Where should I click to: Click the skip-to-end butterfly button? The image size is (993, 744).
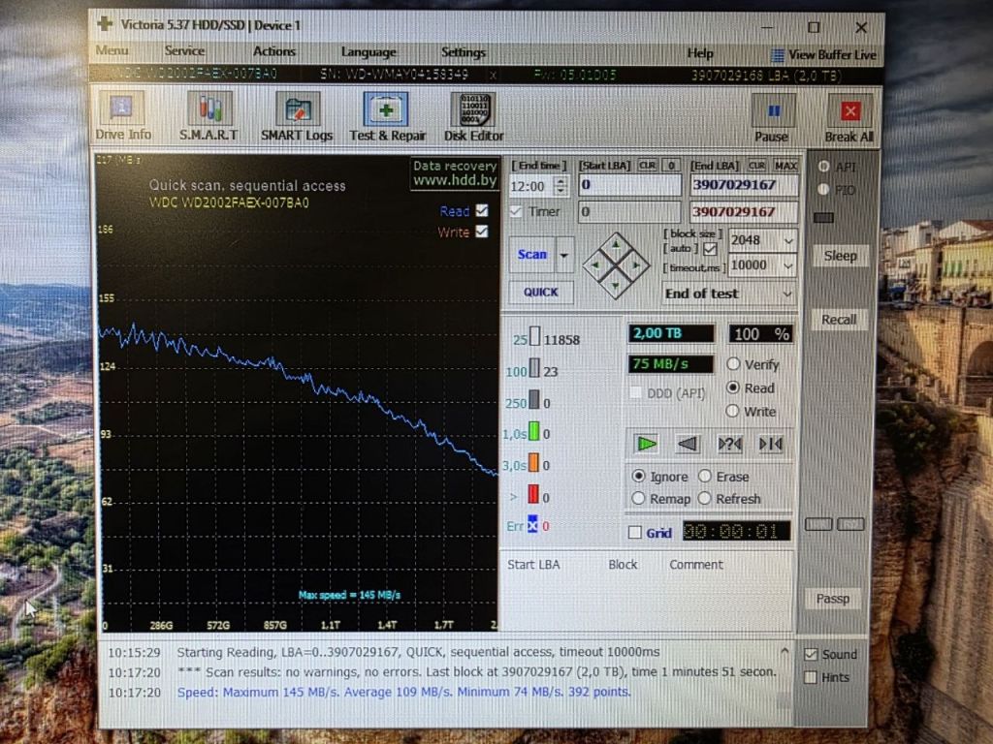click(771, 444)
